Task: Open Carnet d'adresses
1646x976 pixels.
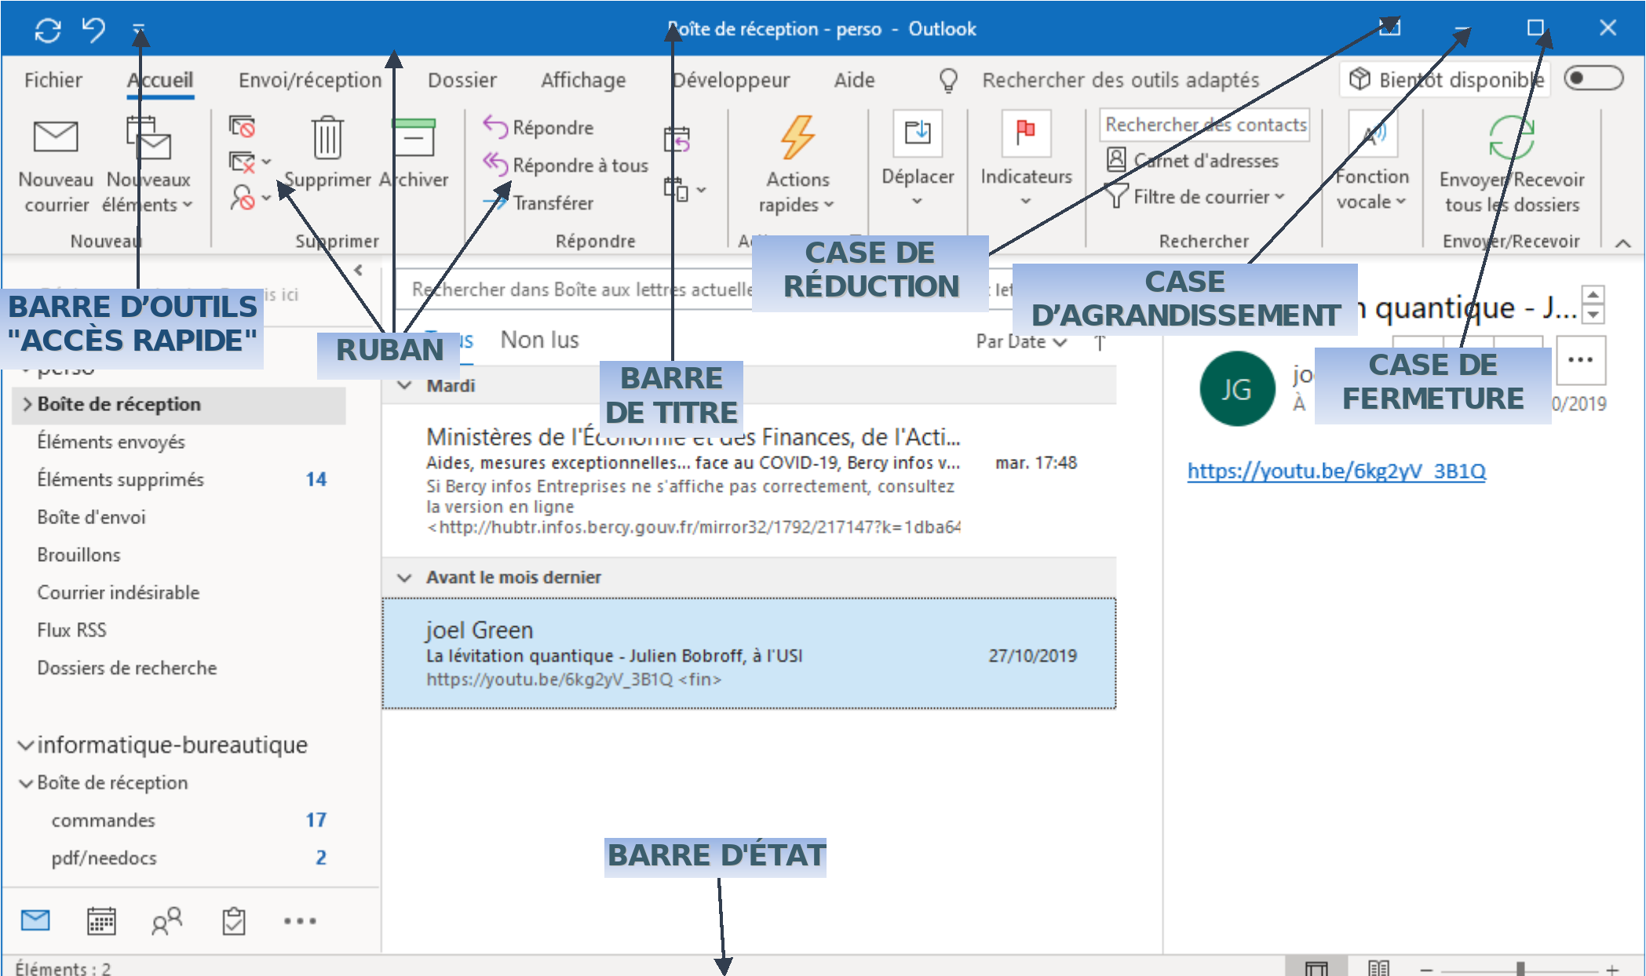Action: (1193, 160)
